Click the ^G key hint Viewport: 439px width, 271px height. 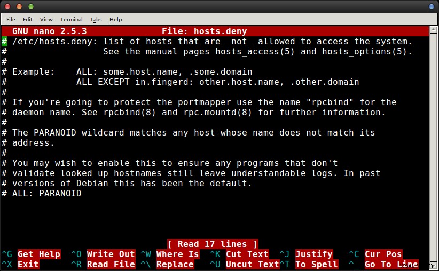tap(7, 254)
